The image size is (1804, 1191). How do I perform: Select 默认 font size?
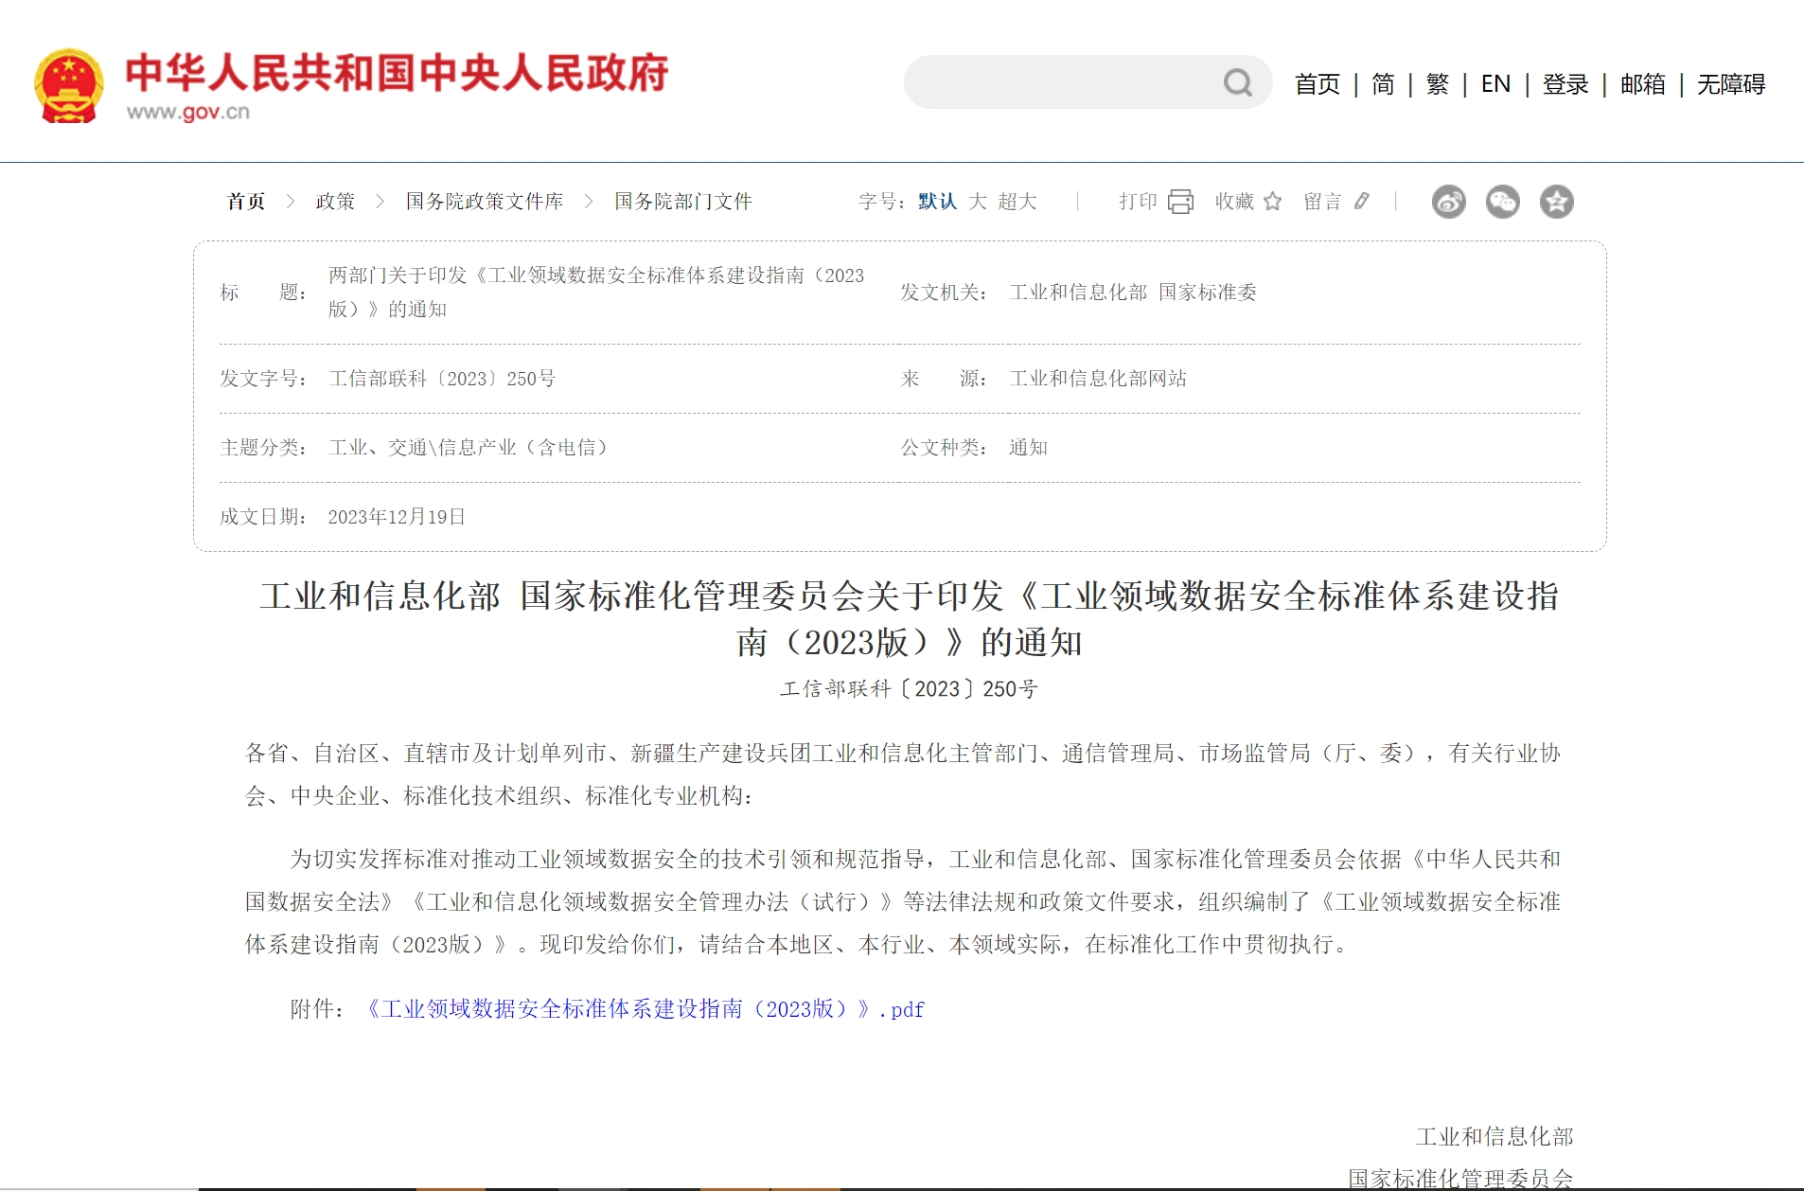coord(937,202)
